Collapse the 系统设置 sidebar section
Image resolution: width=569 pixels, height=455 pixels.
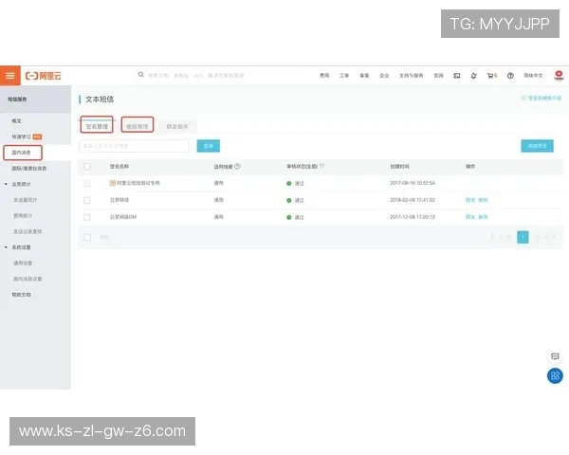coord(6,247)
